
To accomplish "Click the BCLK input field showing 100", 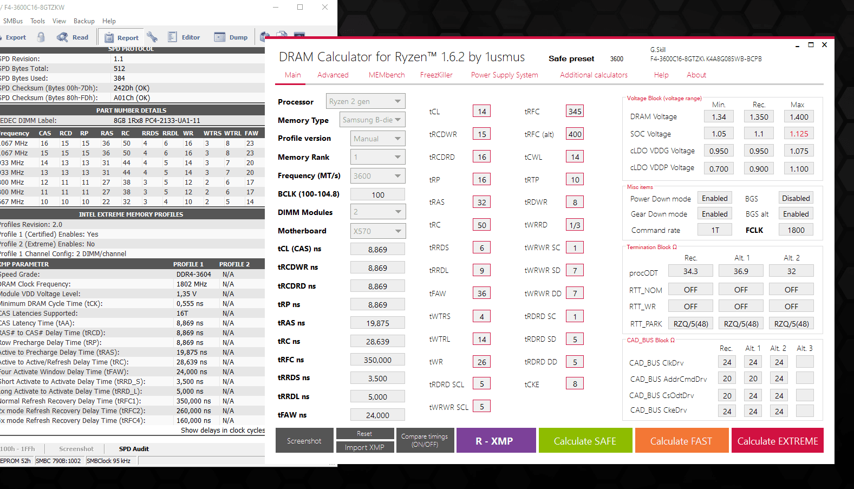I will (377, 194).
